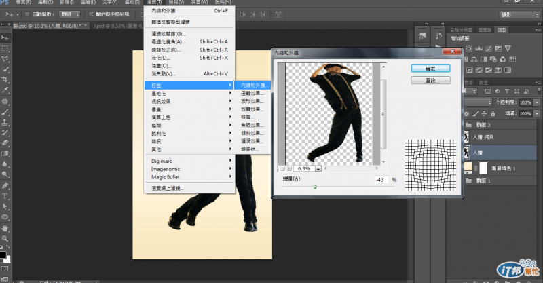
Task: Add a Color Balance adjustment
Action: [x=474, y=59]
